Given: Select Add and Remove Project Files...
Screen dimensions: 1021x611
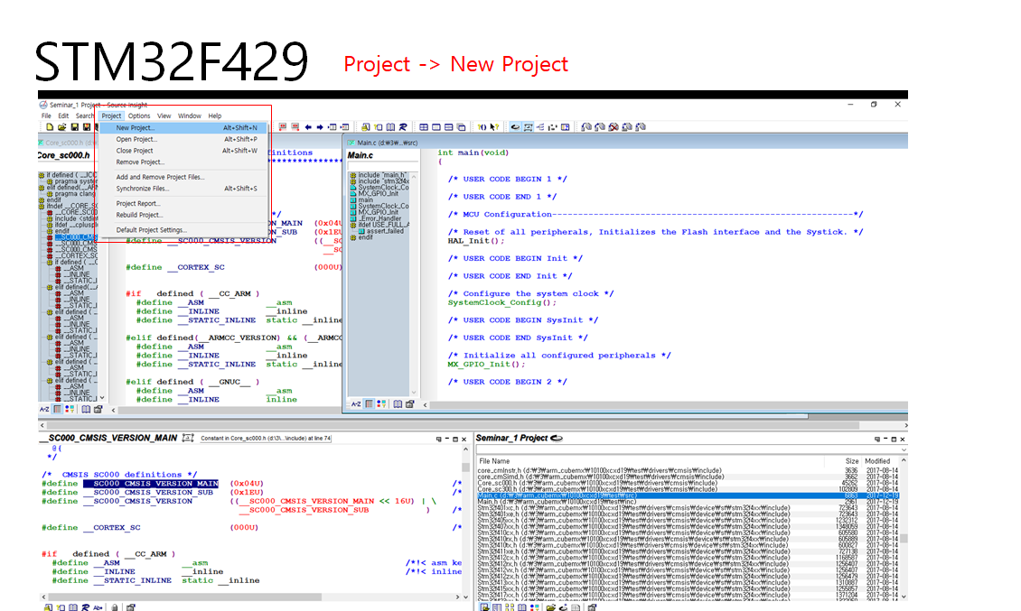Looking at the screenshot, I should [x=183, y=177].
